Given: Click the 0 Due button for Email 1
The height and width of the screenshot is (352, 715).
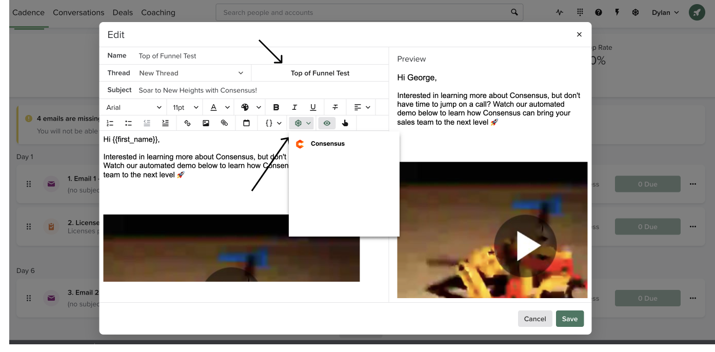Looking at the screenshot, I should 647,184.
